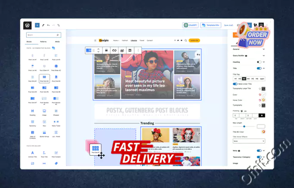Toggle the Meta Under Title switch

coord(235,83)
